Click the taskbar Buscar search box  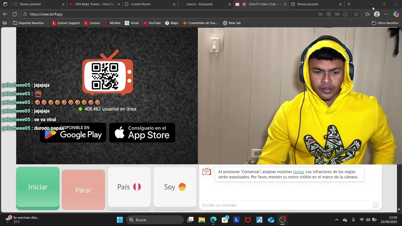coord(155,220)
